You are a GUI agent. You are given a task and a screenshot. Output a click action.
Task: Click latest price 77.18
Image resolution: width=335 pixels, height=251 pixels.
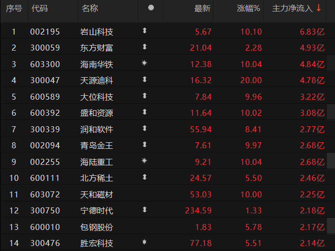click(x=201, y=243)
